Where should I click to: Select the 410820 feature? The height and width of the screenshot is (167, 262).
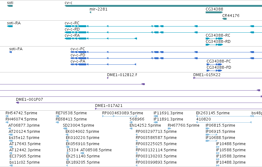(224, 122)
